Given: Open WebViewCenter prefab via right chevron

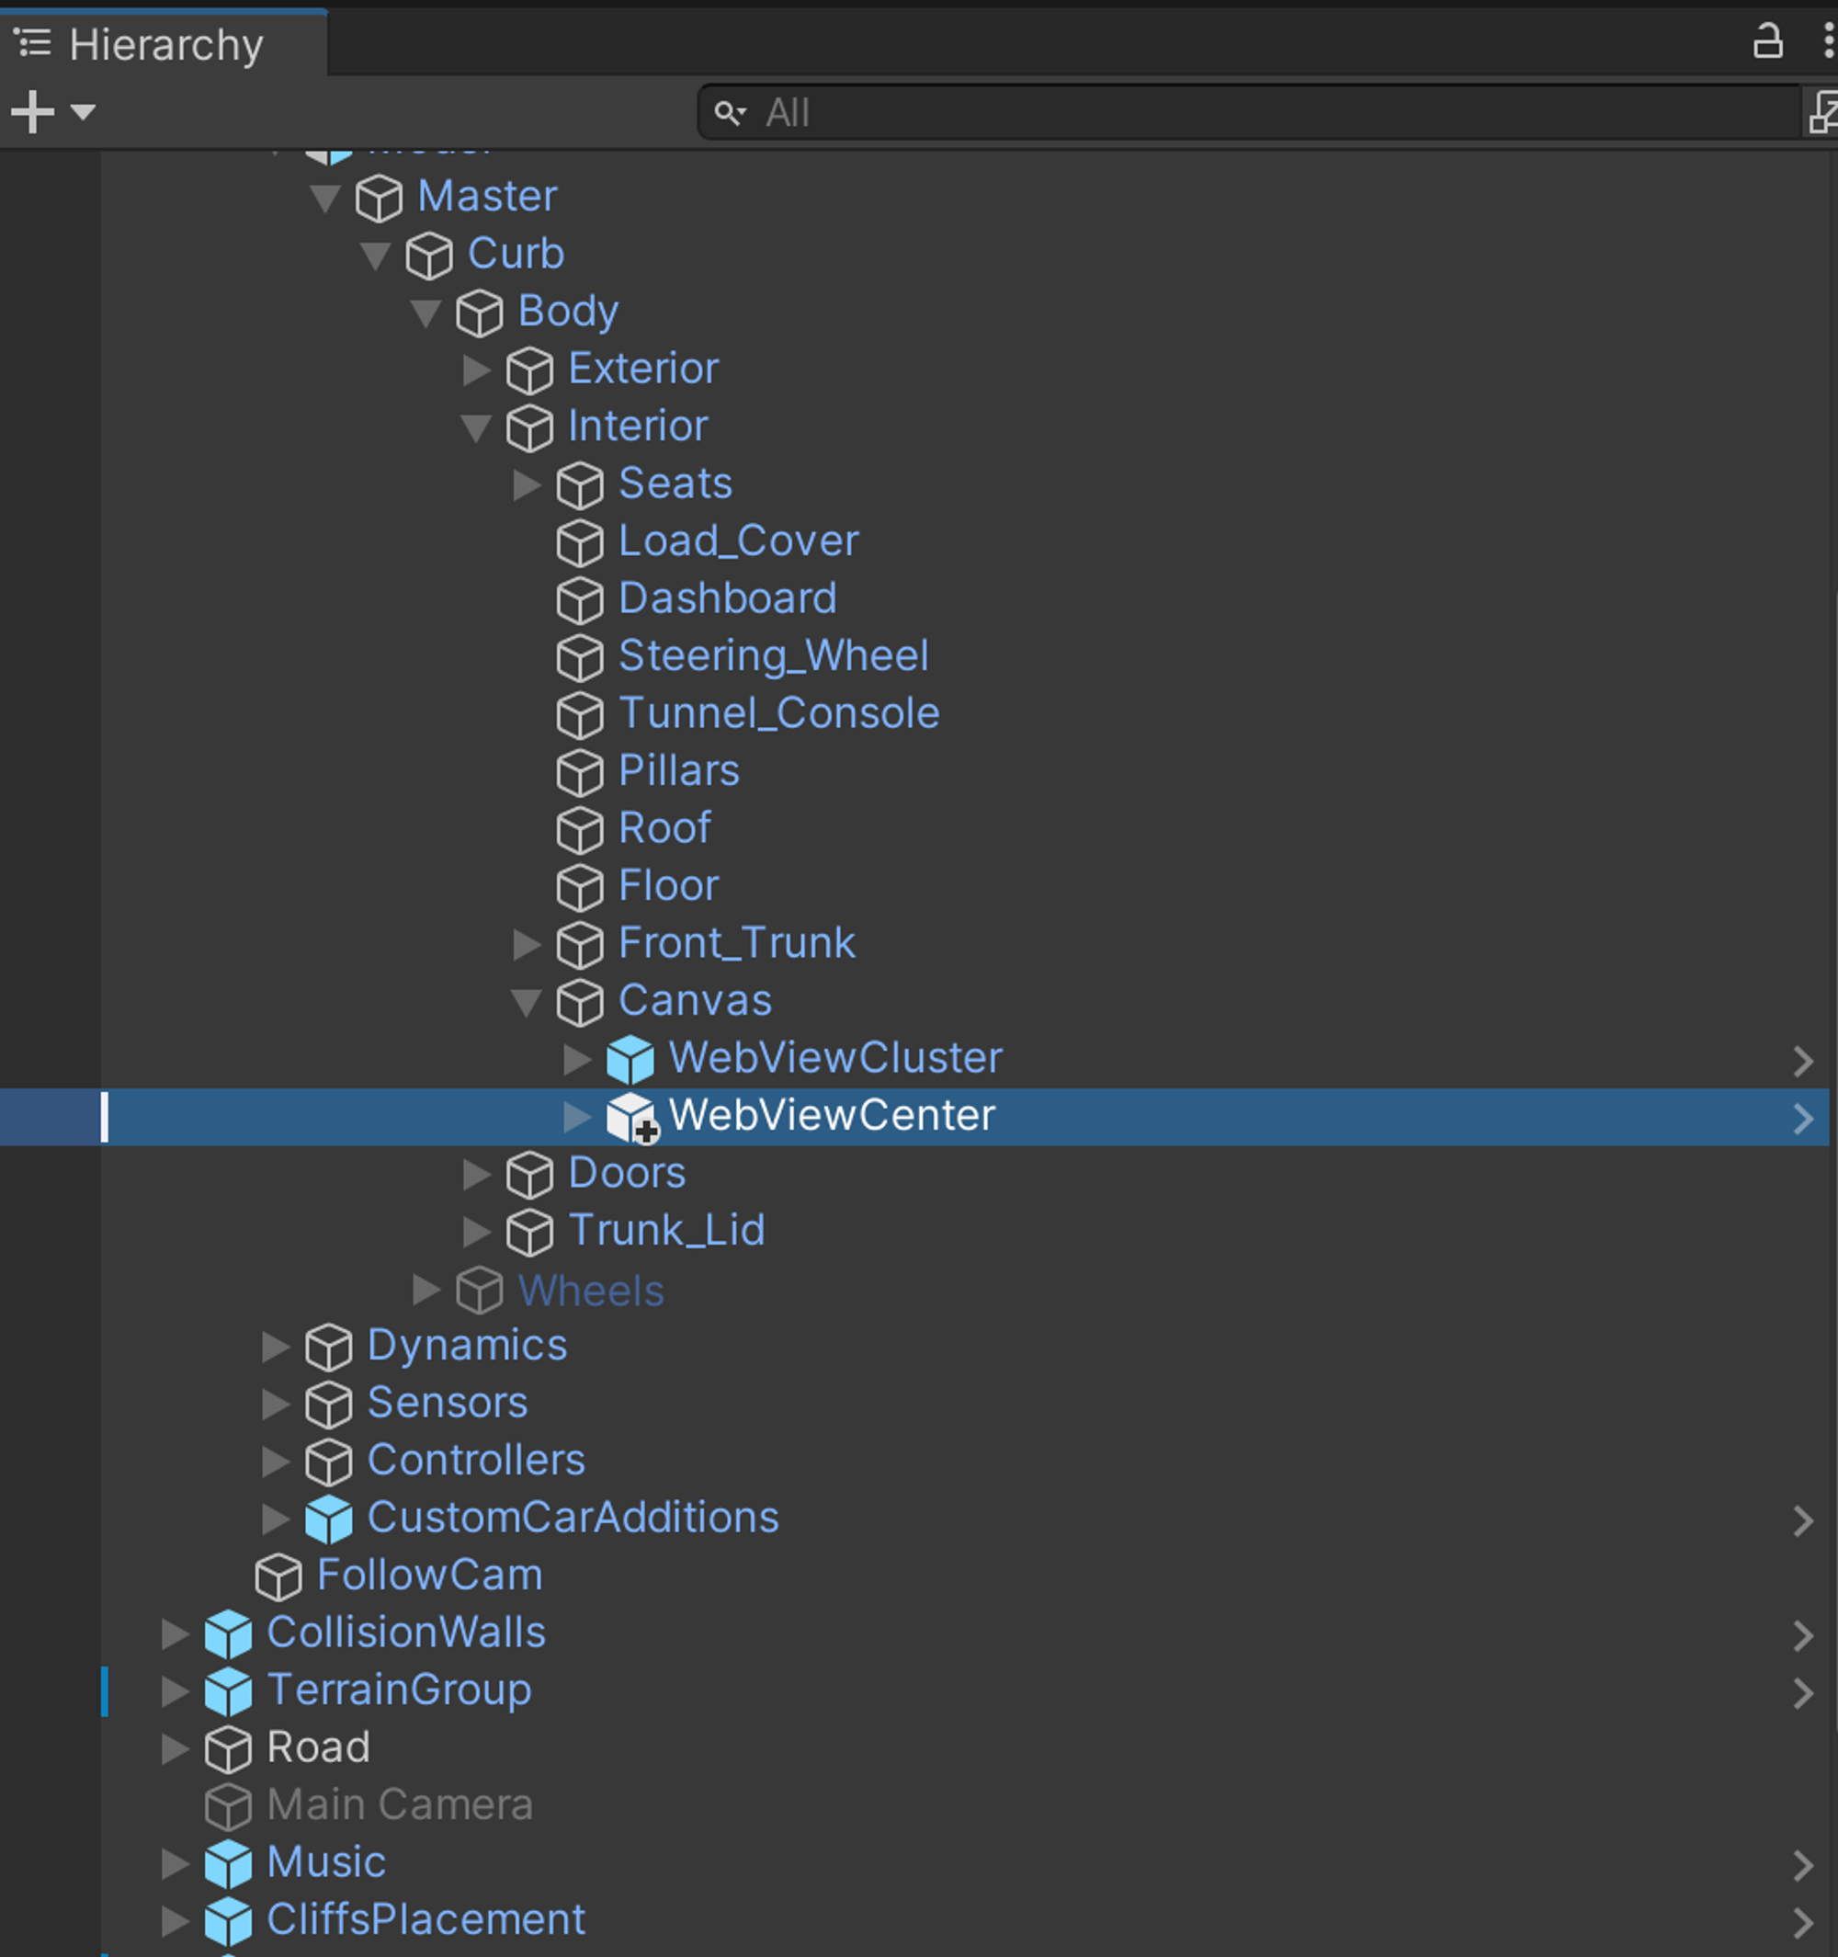Looking at the screenshot, I should (1801, 1119).
